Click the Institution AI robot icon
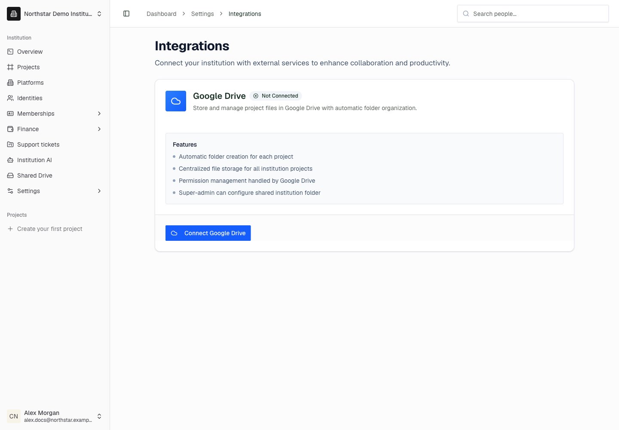 tap(10, 160)
